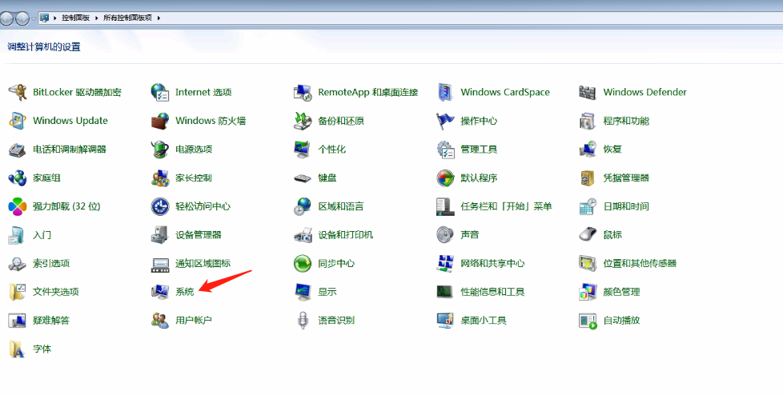Click the 声音 speaker icon
This screenshot has width=783, height=395.
point(445,235)
